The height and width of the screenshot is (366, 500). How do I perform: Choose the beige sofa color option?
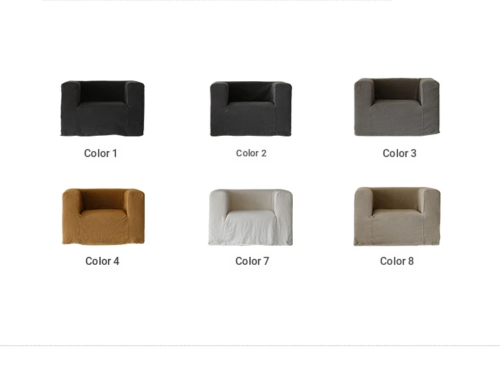[397, 216]
